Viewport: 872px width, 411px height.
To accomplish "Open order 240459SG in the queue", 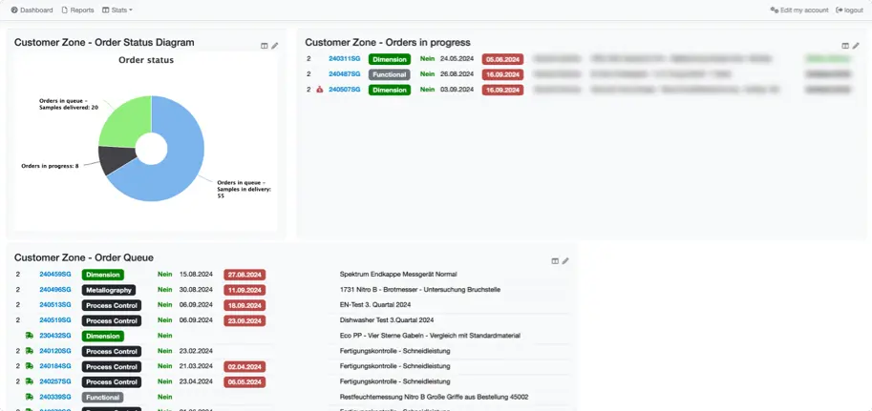I will click(x=55, y=275).
